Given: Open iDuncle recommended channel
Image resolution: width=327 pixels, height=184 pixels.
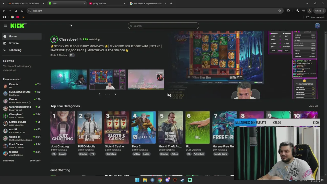Looking at the screenshot, I should pos(22,86).
